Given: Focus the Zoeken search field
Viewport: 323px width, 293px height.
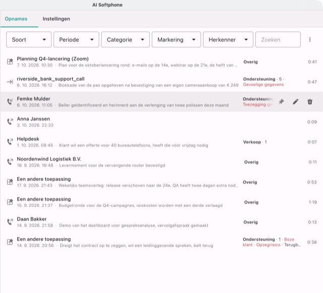Looking at the screenshot, I should tap(278, 39).
